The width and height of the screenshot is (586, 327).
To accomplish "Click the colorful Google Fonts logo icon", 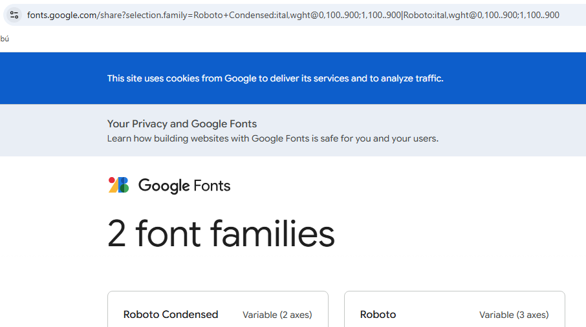I will tap(118, 185).
